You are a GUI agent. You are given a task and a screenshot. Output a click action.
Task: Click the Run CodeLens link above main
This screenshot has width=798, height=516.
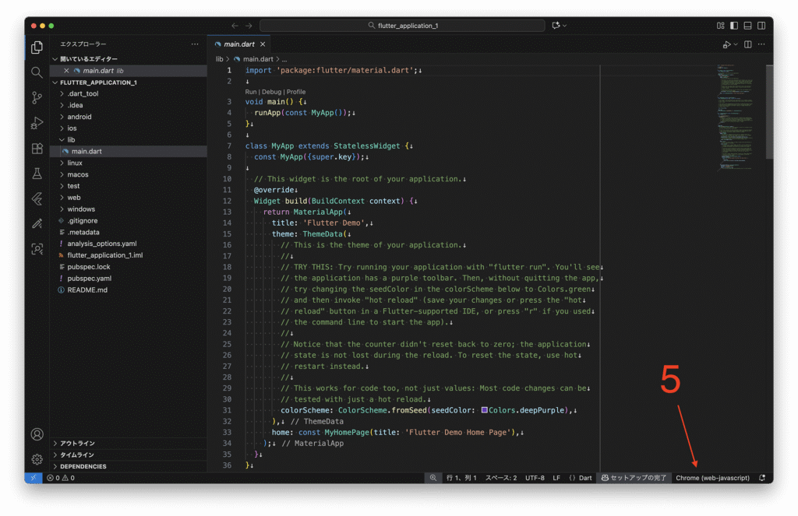(x=251, y=92)
